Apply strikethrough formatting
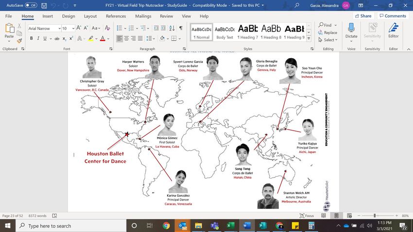 [57, 38]
